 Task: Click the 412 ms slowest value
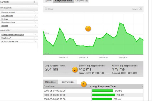[x=85, y=69]
